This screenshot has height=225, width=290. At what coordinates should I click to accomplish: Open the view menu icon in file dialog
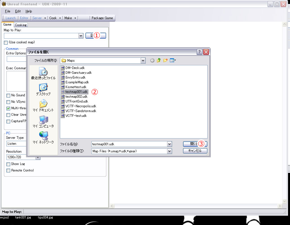tap(173, 60)
